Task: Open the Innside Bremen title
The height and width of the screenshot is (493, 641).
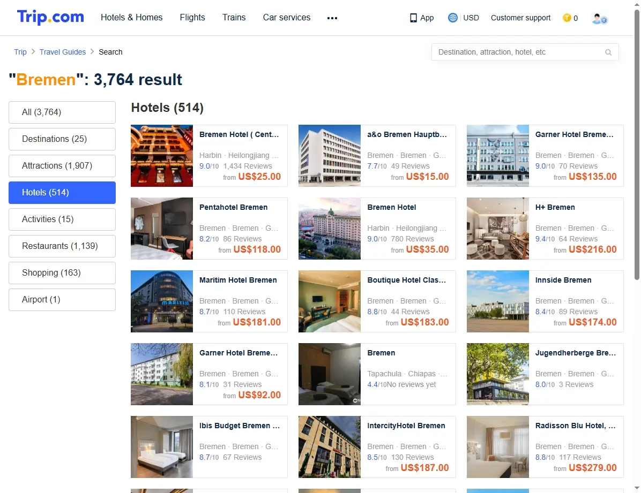Action: point(563,280)
